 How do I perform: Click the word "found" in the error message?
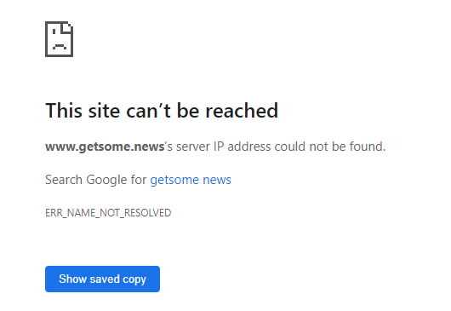[366, 147]
